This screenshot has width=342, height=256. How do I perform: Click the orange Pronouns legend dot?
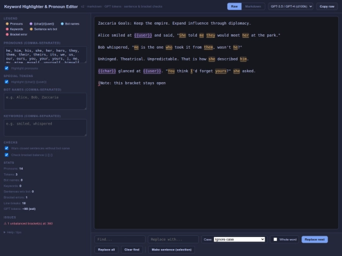(7, 24)
